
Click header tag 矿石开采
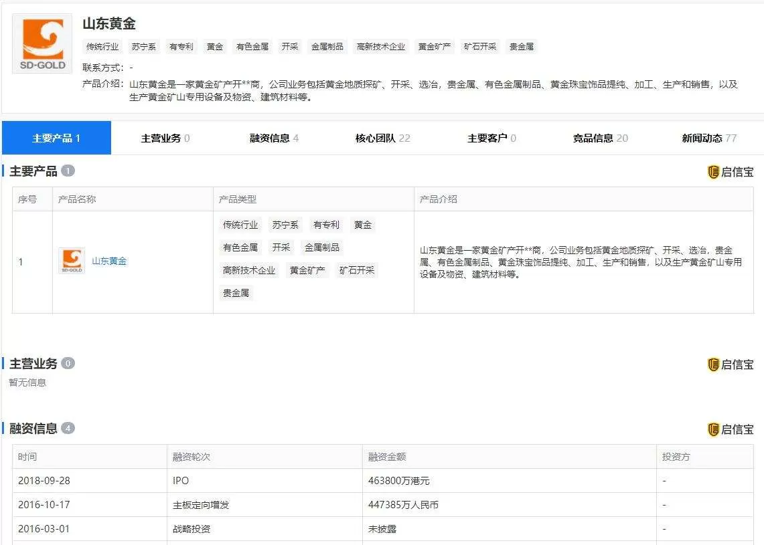pos(480,47)
